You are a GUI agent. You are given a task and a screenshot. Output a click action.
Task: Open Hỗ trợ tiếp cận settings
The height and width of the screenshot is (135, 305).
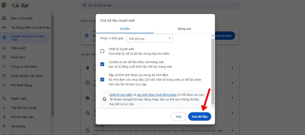click(x=22, y=117)
